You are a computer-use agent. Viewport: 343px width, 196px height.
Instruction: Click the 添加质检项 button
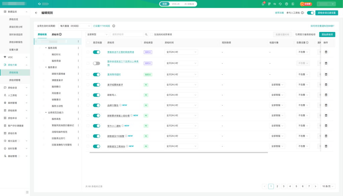[327, 34]
